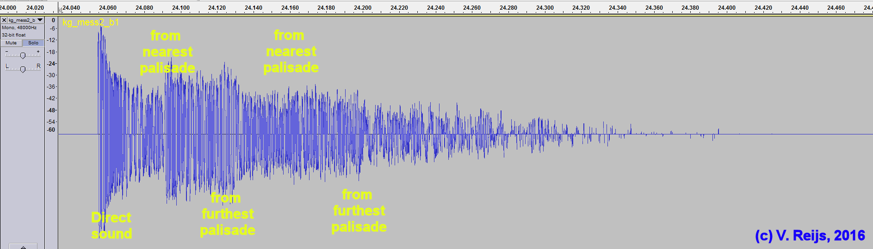The image size is (873, 249).
Task: Click the track info 'Mono, 48000Hz' text
Action: point(19,28)
